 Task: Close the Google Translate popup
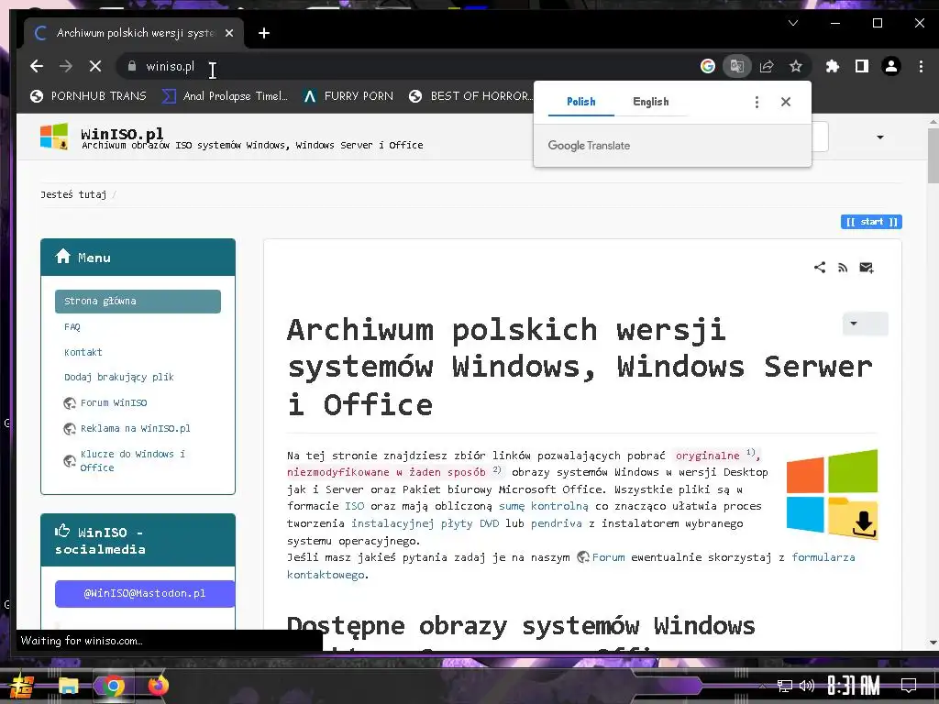786,102
